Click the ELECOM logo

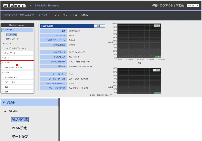[14, 6]
